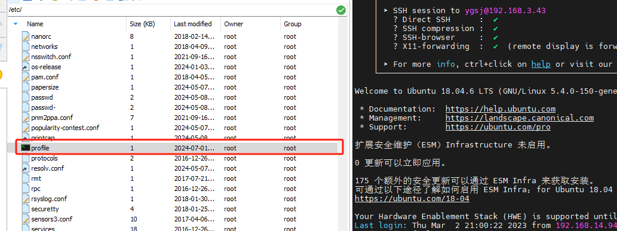Sort files by the Last modified column header
The height and width of the screenshot is (231, 617).
tap(193, 24)
